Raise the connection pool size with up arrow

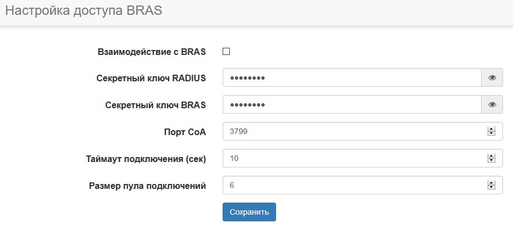click(x=492, y=183)
